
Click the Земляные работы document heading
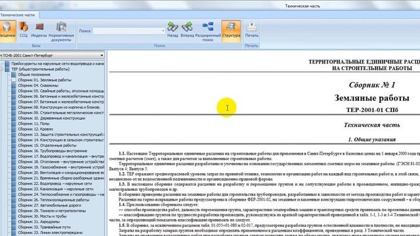pyautogui.click(x=372, y=98)
